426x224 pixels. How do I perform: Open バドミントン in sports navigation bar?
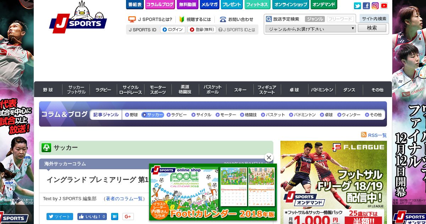click(322, 90)
